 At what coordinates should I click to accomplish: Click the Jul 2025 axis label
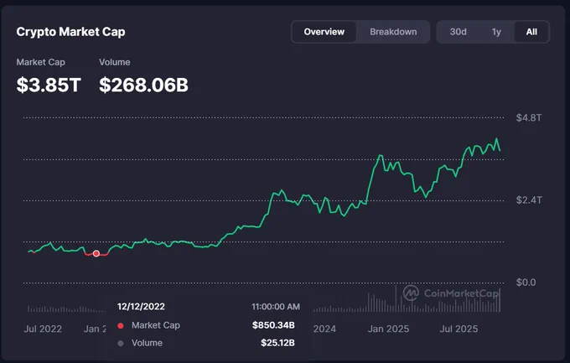pos(459,329)
